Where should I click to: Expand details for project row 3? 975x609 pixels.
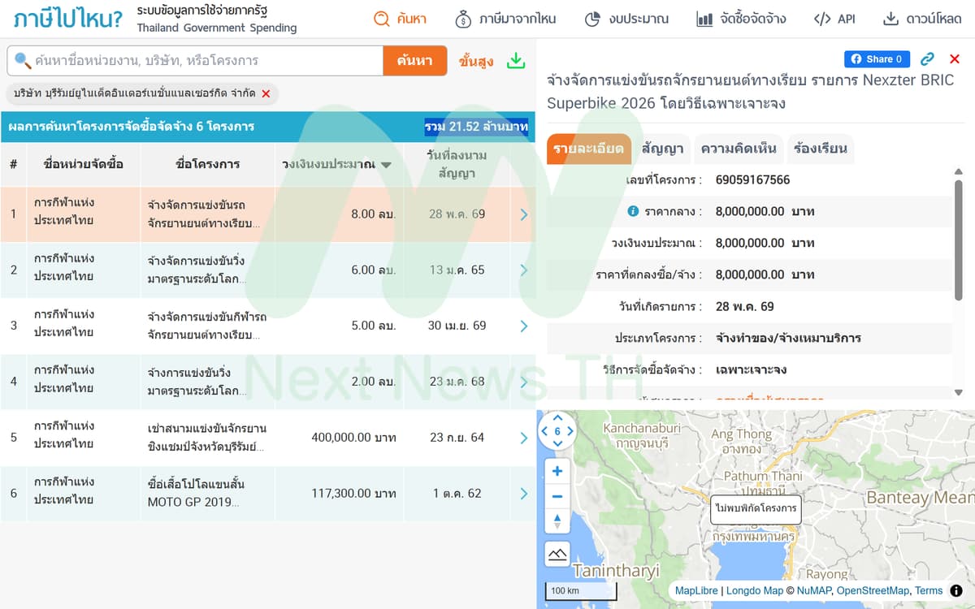(524, 326)
